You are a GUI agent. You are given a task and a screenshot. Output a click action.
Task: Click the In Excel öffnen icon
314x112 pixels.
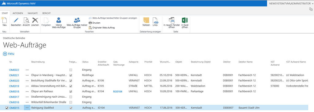tap(185, 20)
